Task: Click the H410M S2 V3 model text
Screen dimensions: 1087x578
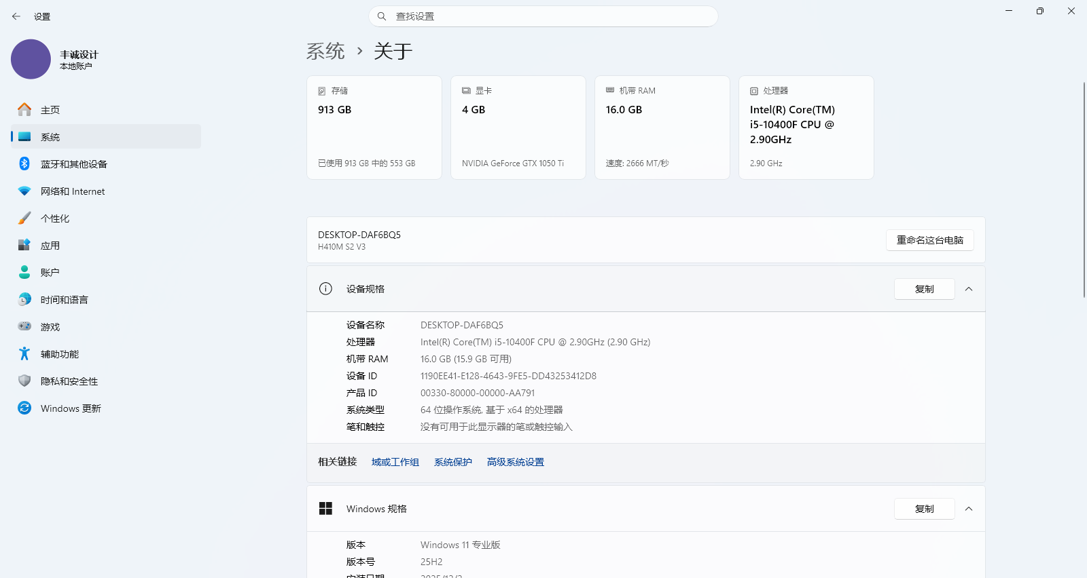Action: coord(342,247)
